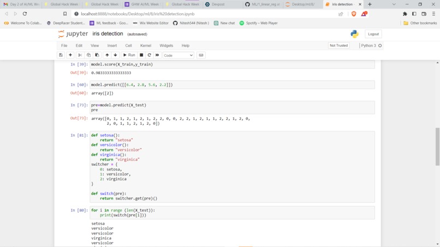Screen dimensions: 440x247
Task: Click the localhost address bar URL
Action: click(138, 14)
